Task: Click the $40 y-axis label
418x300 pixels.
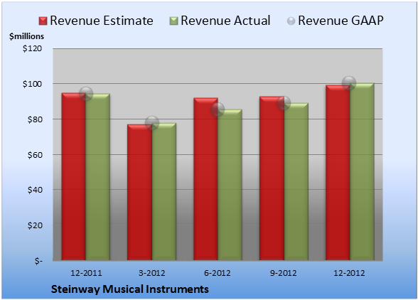Action: click(35, 190)
